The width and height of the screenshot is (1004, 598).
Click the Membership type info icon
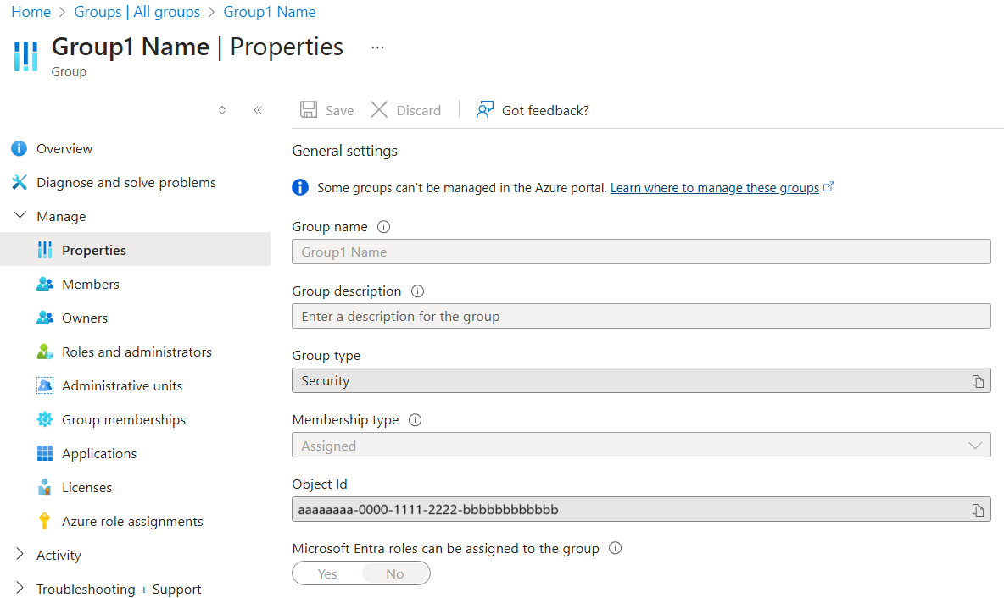pyautogui.click(x=415, y=420)
